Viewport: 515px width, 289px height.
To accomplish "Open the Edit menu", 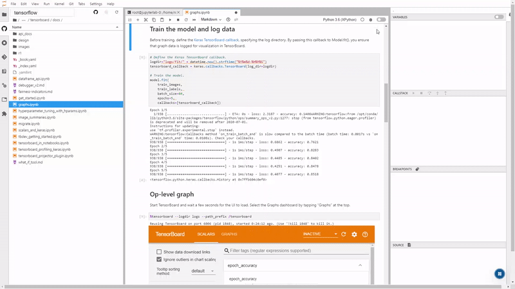I will click(x=24, y=4).
